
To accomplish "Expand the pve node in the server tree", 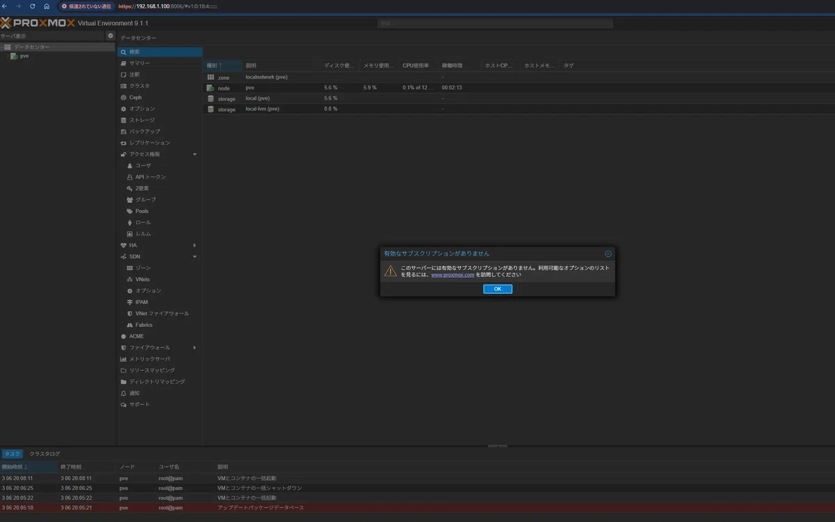I will [8, 56].
